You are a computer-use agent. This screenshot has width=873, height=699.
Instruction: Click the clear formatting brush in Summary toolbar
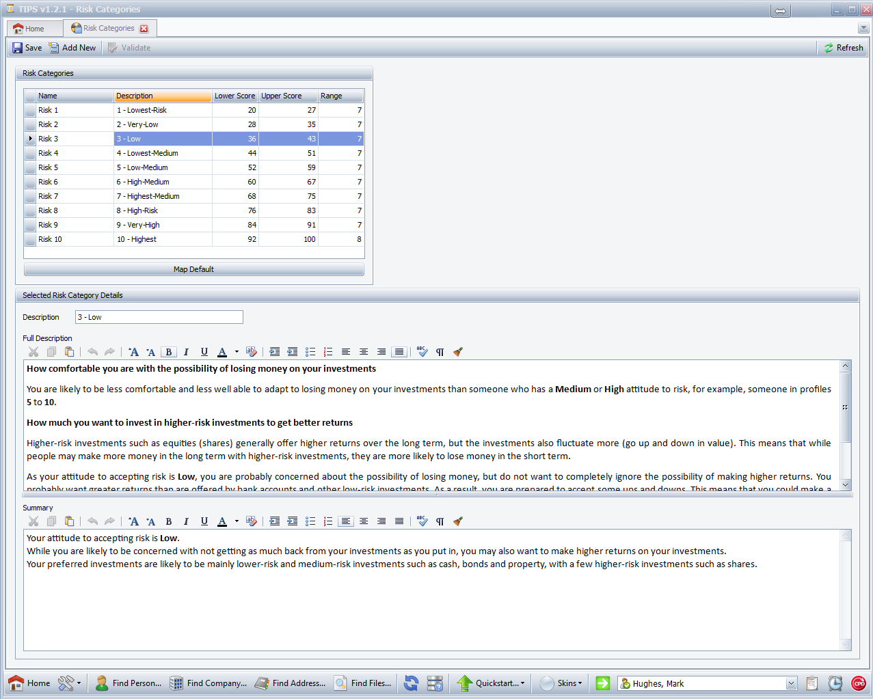(x=458, y=521)
